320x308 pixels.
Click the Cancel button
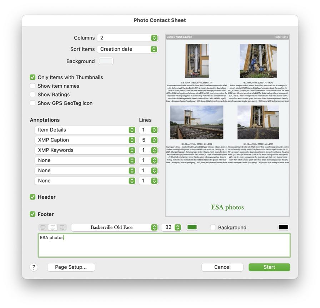tap(222, 267)
